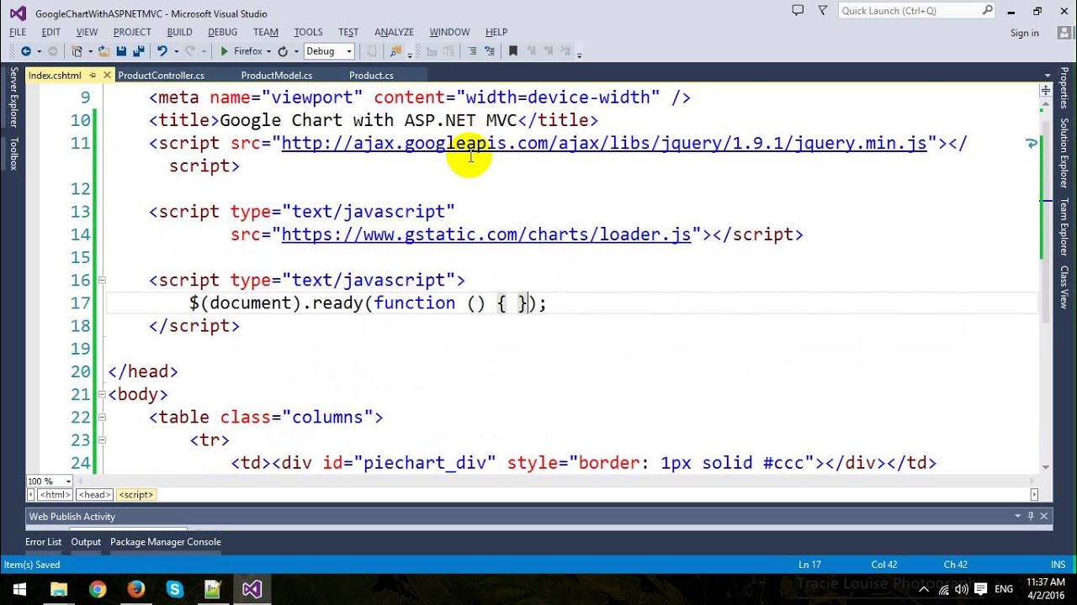1077x605 pixels.
Task: Select the <head> breadcrumb tag
Action: [x=94, y=495]
